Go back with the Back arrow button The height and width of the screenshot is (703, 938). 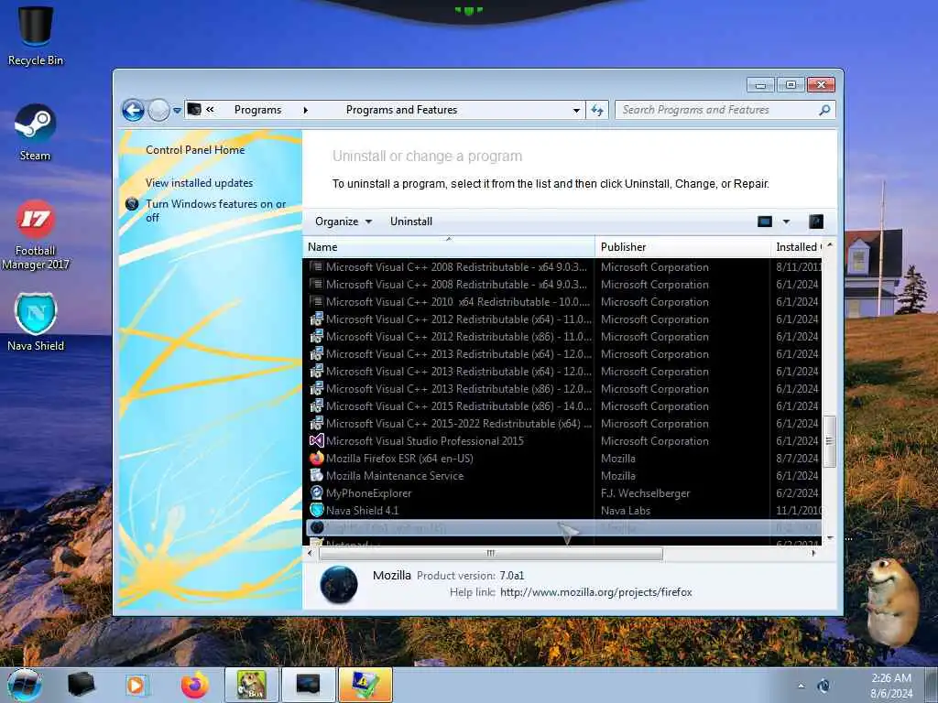(133, 110)
